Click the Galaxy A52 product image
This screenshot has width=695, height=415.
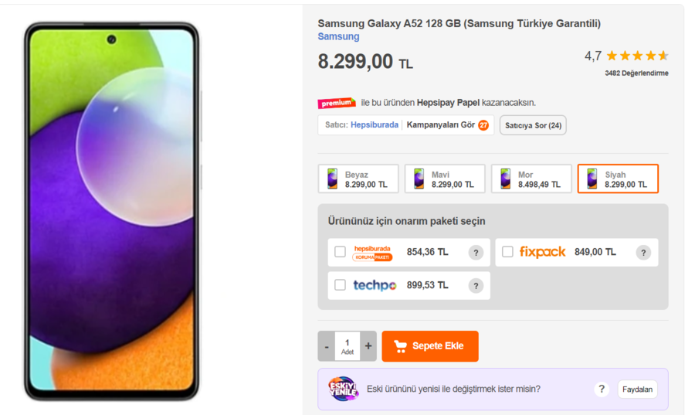point(111,210)
